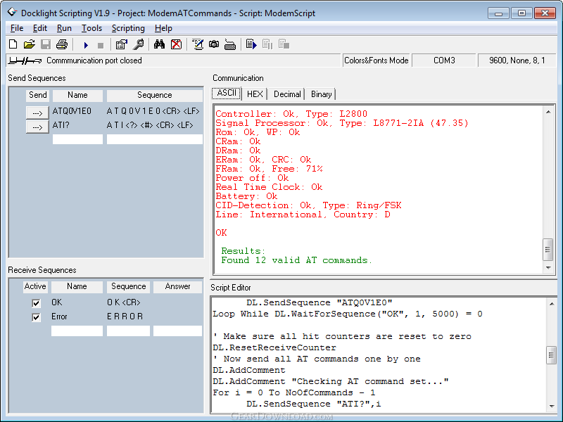563x422 pixels.
Task: Send the ATI? sequence with arrow button
Action: [37, 127]
